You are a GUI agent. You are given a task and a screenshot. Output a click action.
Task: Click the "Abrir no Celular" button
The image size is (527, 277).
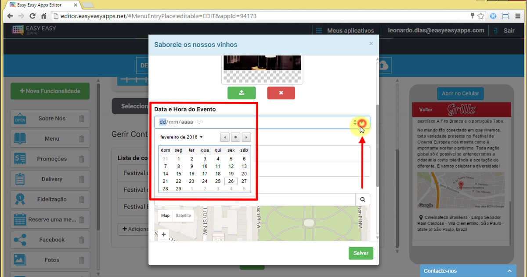[460, 93]
